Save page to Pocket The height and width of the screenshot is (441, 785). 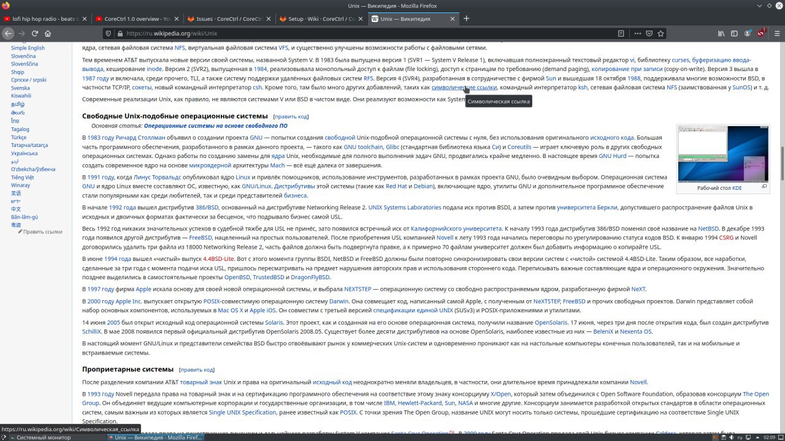tap(649, 34)
